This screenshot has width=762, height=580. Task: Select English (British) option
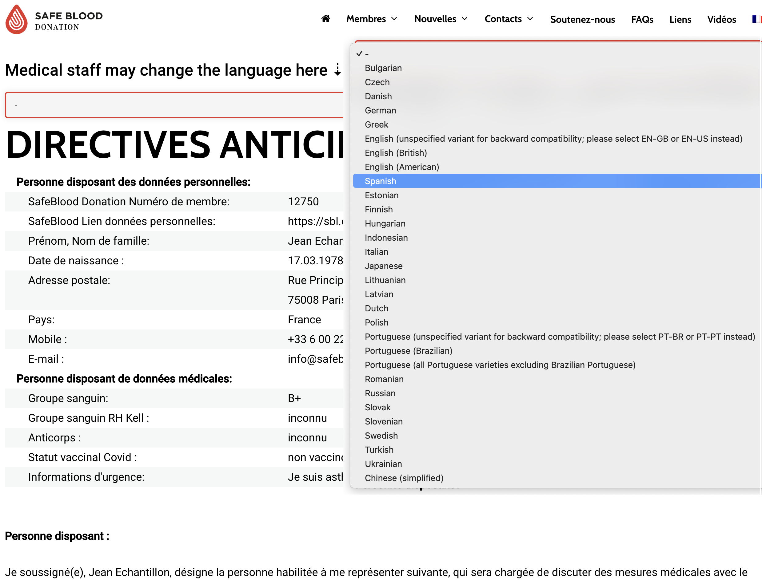coord(396,152)
